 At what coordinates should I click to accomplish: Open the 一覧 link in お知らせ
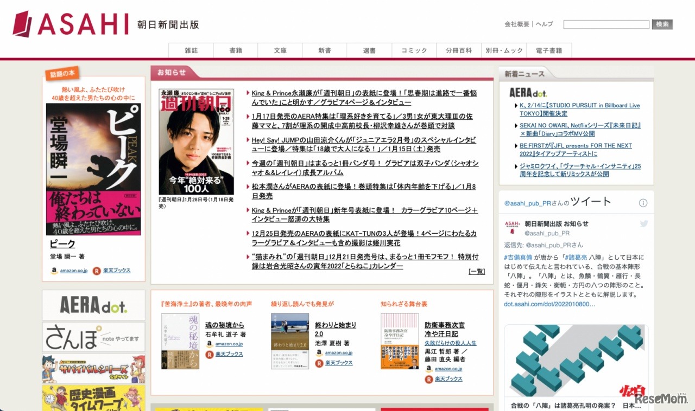tap(476, 272)
